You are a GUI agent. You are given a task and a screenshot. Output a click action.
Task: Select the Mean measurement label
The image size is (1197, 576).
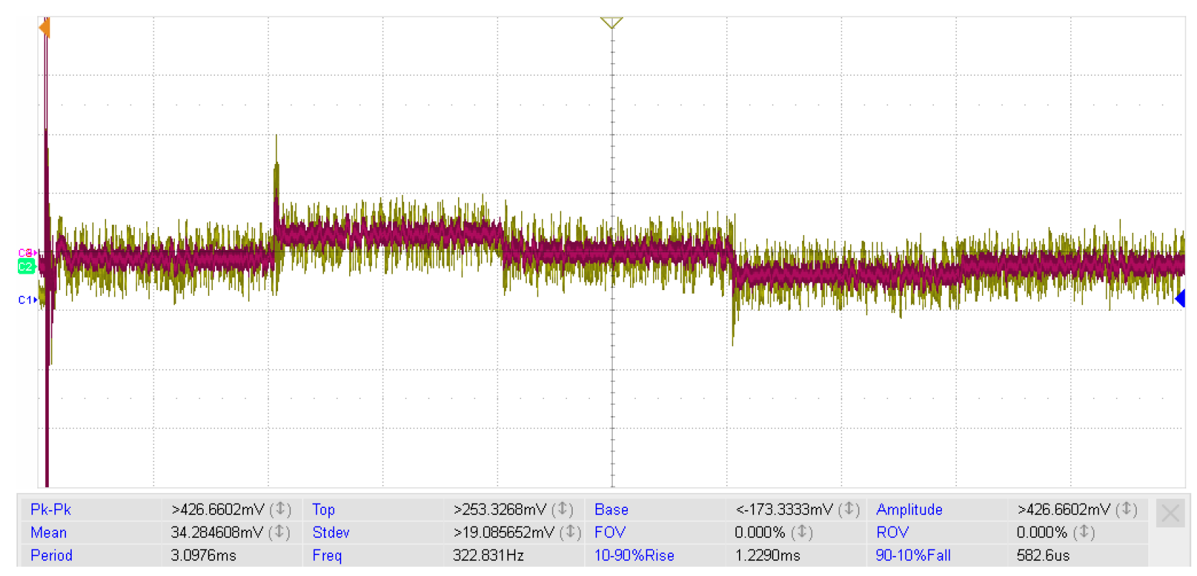click(x=49, y=532)
